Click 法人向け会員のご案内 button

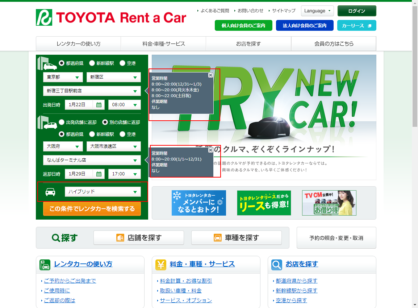tap(304, 26)
